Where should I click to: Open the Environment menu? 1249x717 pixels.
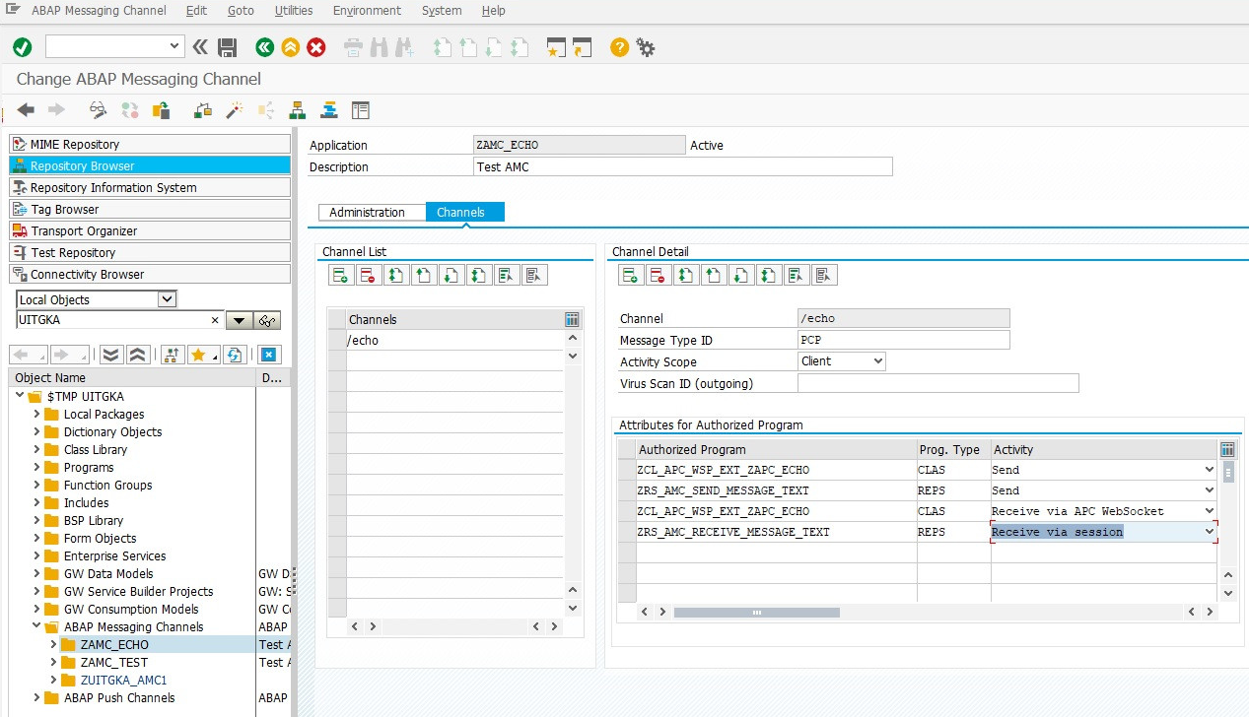tap(367, 11)
